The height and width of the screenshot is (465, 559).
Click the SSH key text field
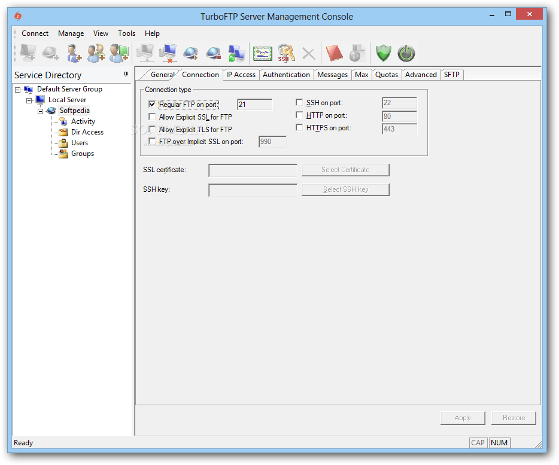point(253,190)
